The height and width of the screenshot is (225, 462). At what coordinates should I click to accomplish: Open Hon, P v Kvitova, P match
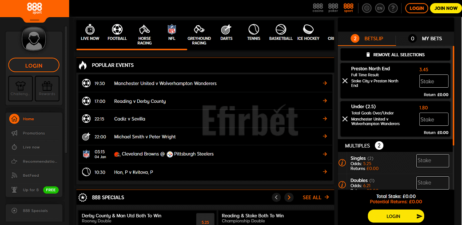205,172
